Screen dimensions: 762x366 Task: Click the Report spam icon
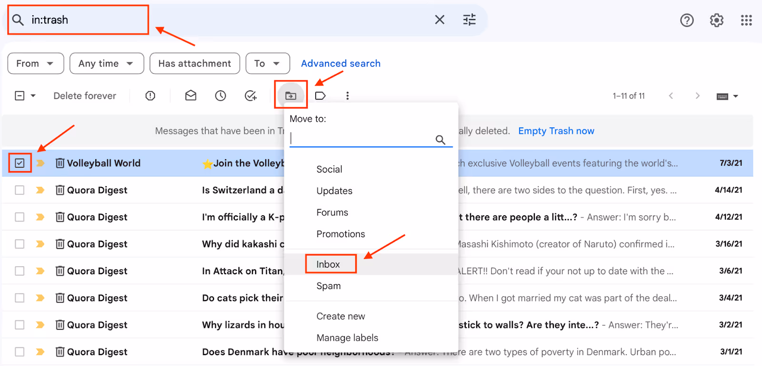[150, 96]
